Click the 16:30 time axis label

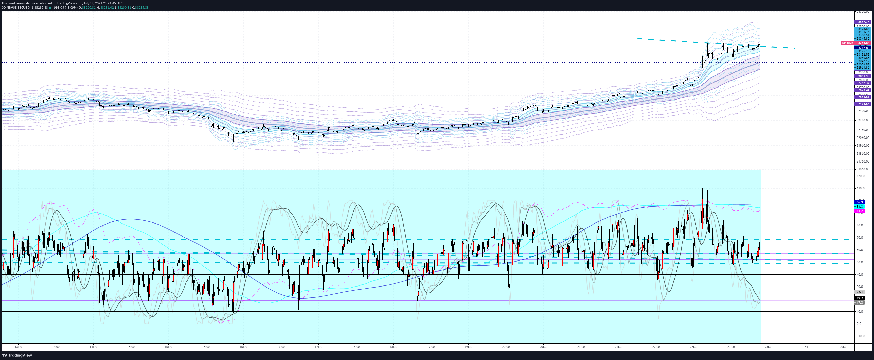pos(243,347)
